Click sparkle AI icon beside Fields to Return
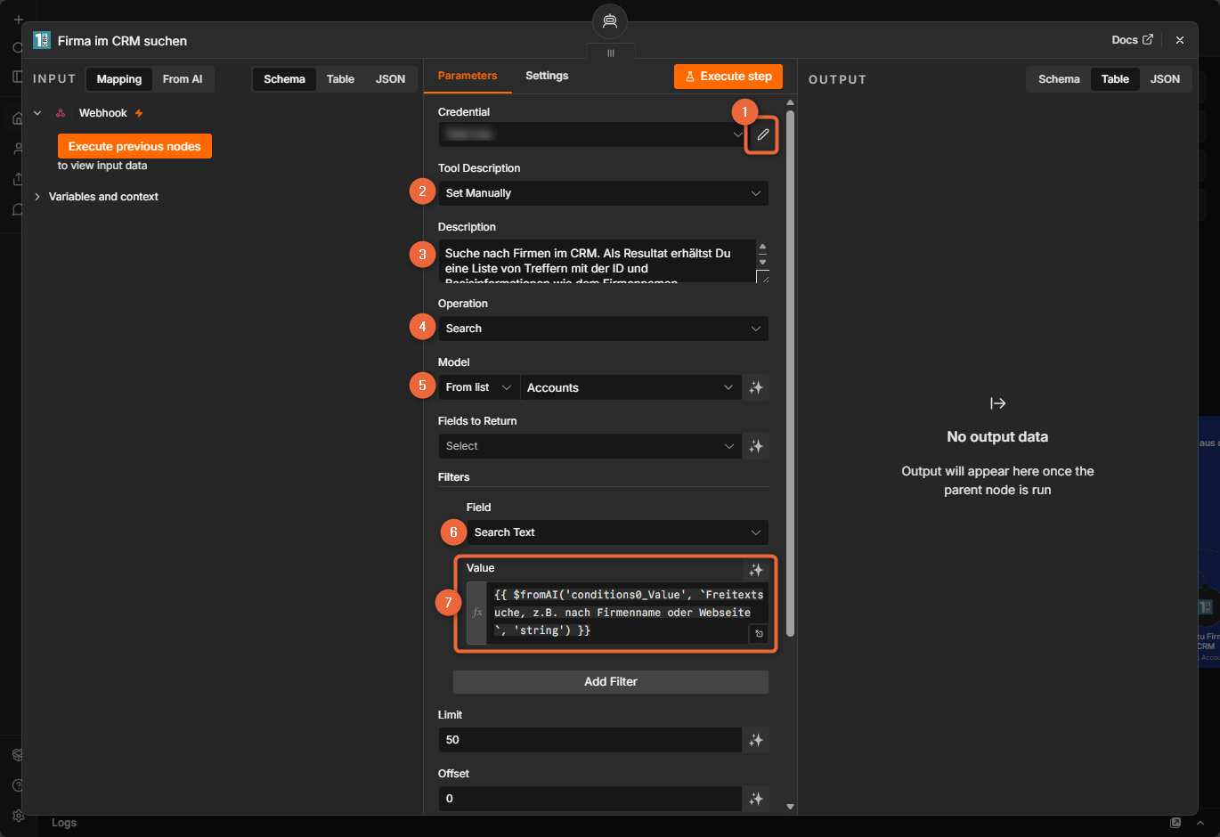Viewport: 1220px width, 837px height. pyautogui.click(x=756, y=446)
